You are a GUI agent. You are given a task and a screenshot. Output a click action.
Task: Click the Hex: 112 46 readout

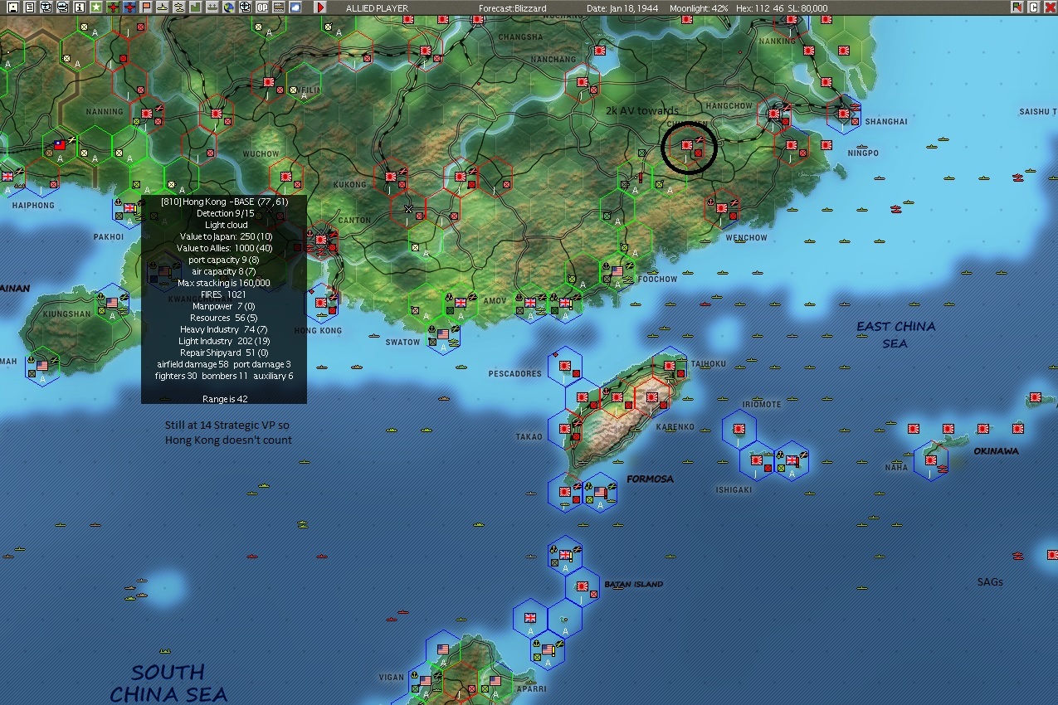point(759,8)
